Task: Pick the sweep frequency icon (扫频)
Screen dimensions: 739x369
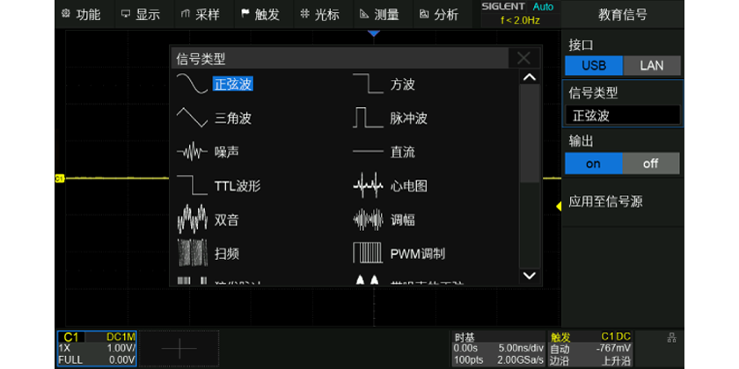Action: [x=192, y=254]
